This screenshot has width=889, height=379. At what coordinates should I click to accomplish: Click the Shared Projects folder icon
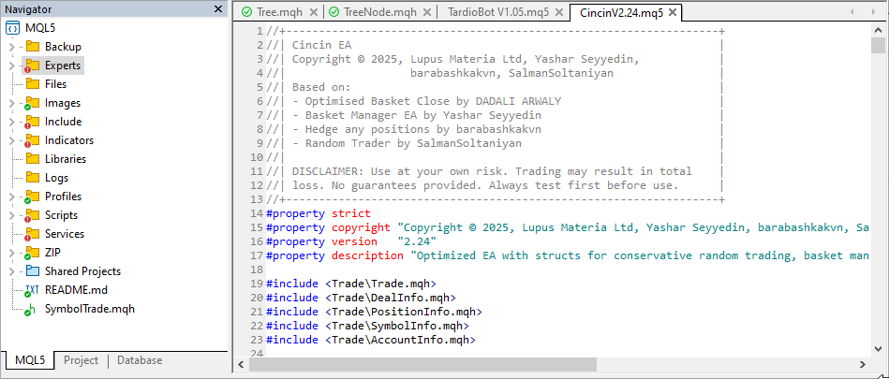[32, 271]
